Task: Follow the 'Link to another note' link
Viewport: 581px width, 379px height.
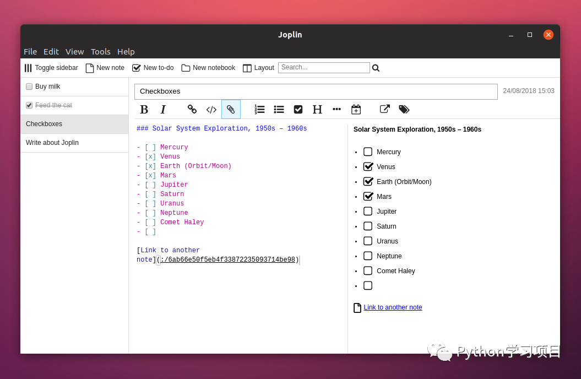Action: (x=393, y=307)
